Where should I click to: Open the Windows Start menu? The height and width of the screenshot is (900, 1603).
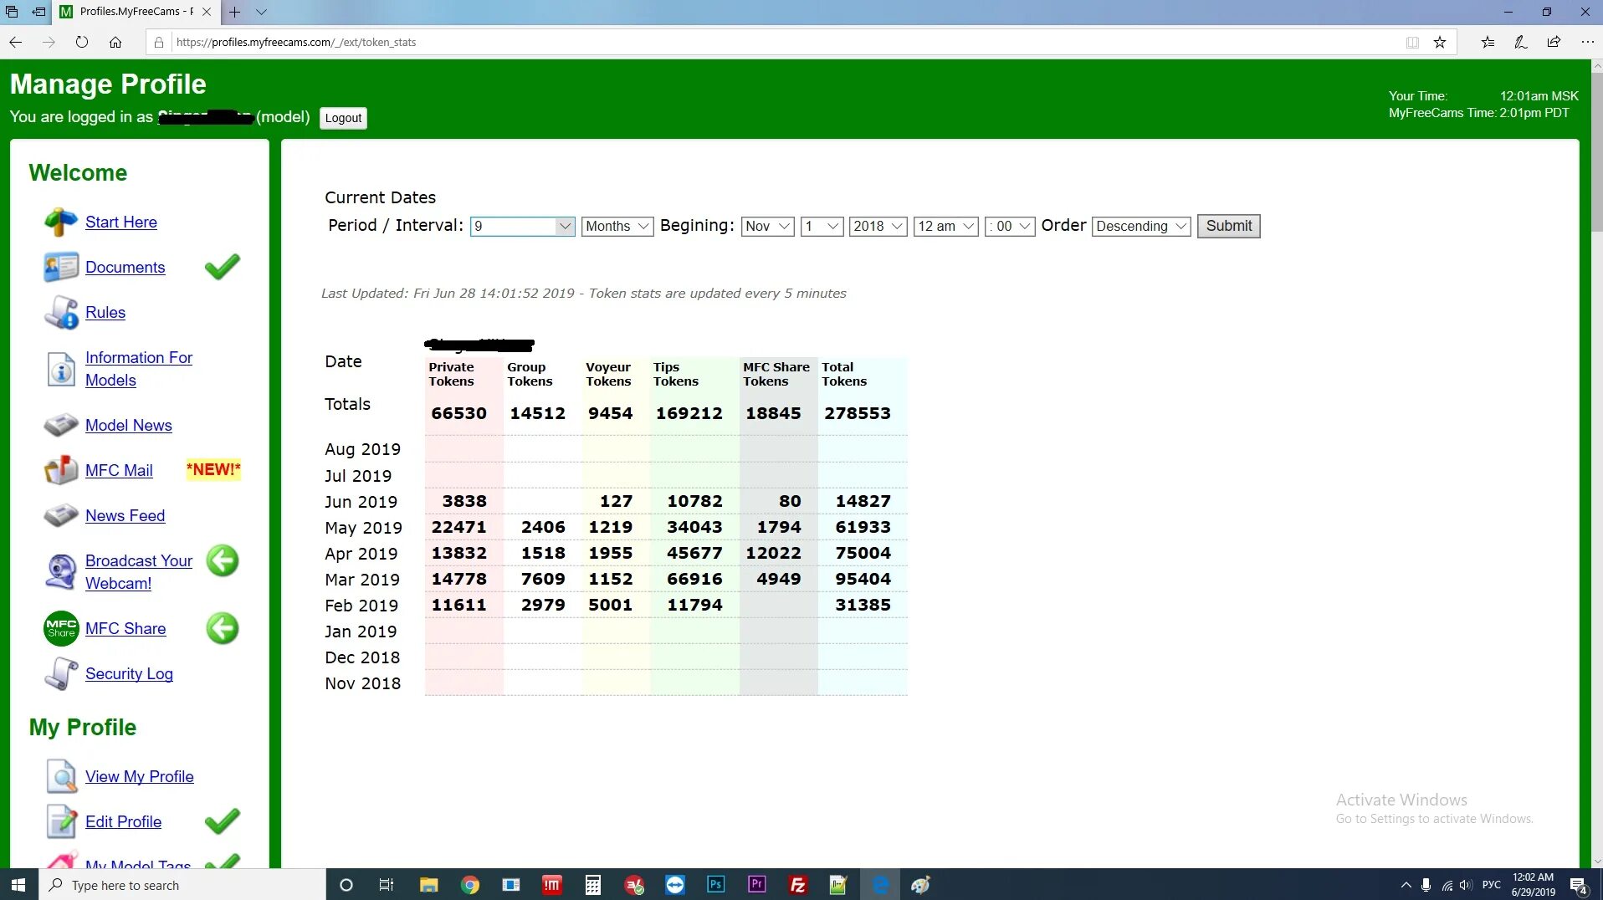pyautogui.click(x=18, y=885)
